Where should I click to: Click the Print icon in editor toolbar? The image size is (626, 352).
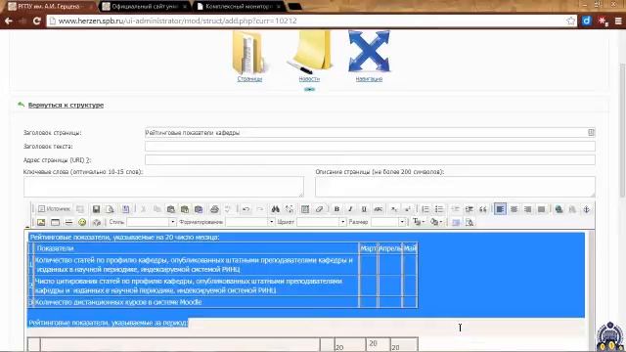coord(214,209)
